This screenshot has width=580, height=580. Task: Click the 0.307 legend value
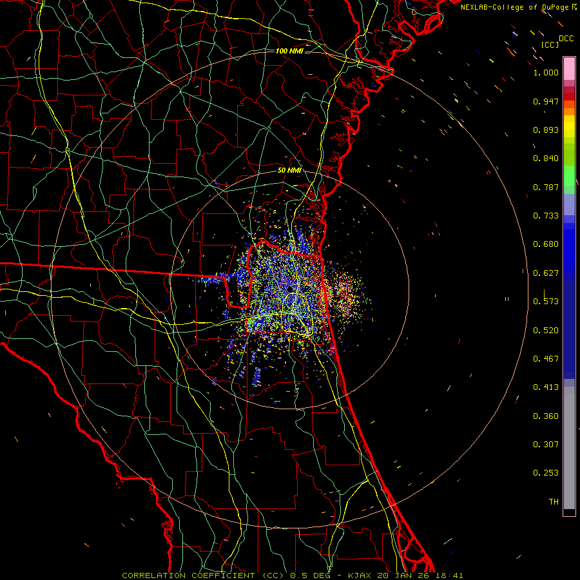(546, 445)
